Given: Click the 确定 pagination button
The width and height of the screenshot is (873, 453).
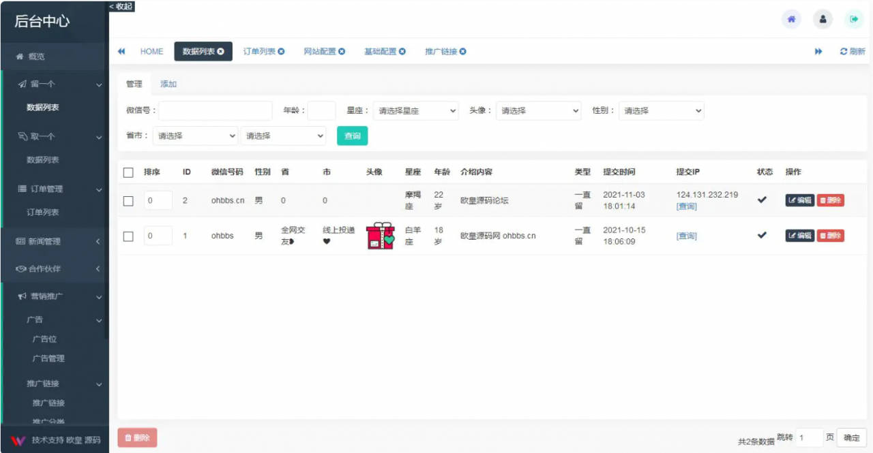Looking at the screenshot, I should 852,438.
